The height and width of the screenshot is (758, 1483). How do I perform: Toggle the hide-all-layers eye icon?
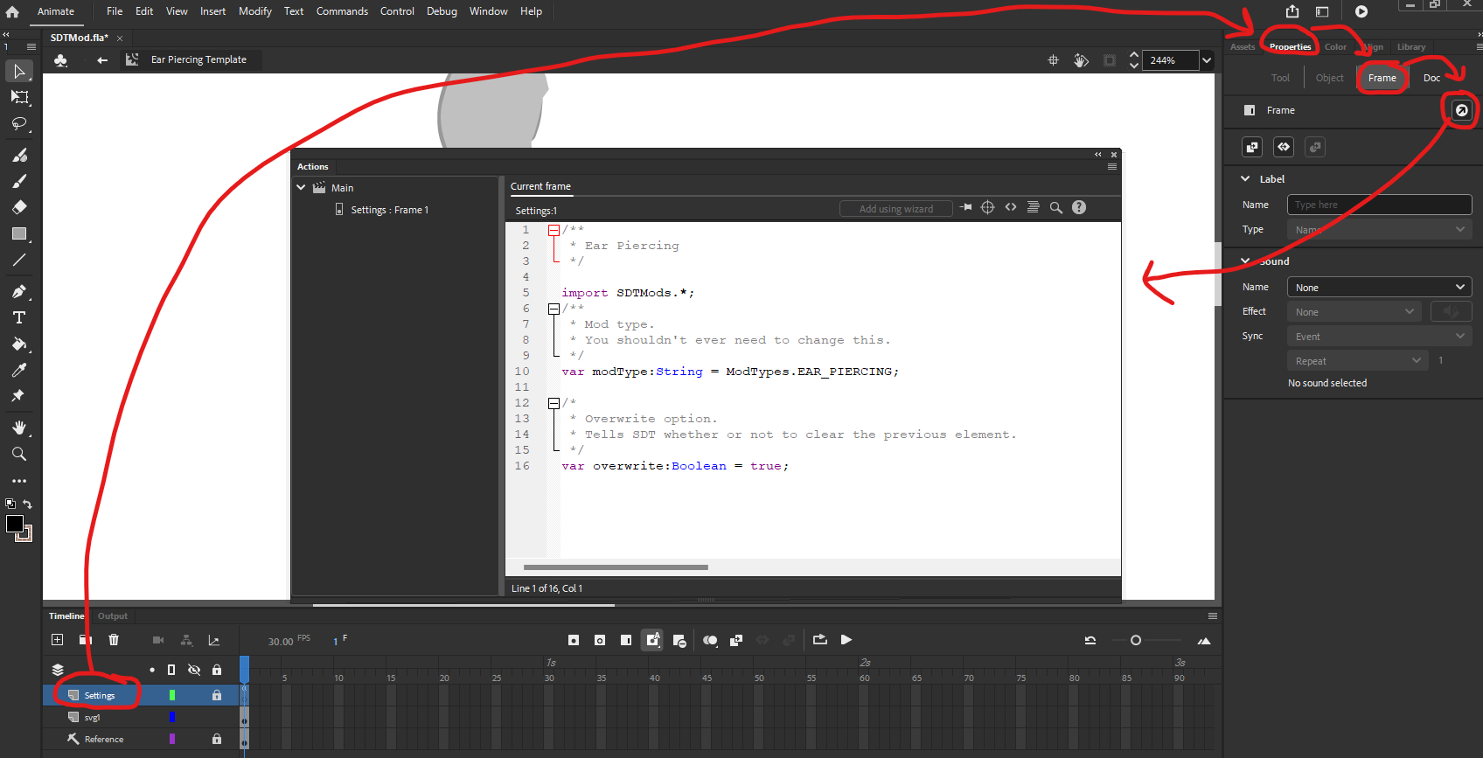[194, 670]
